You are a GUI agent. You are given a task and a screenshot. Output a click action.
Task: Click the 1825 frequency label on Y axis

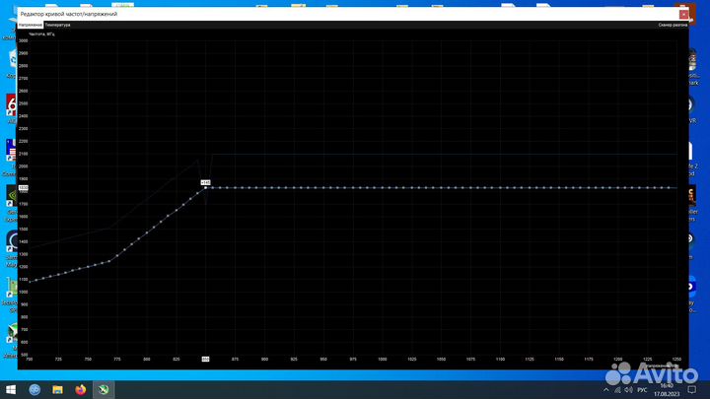[24, 187]
